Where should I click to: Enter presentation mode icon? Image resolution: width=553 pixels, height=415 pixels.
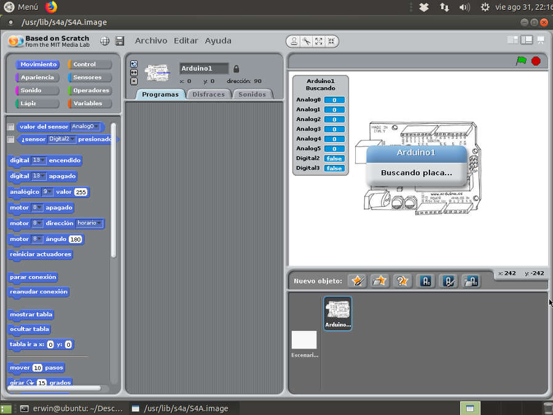[541, 40]
